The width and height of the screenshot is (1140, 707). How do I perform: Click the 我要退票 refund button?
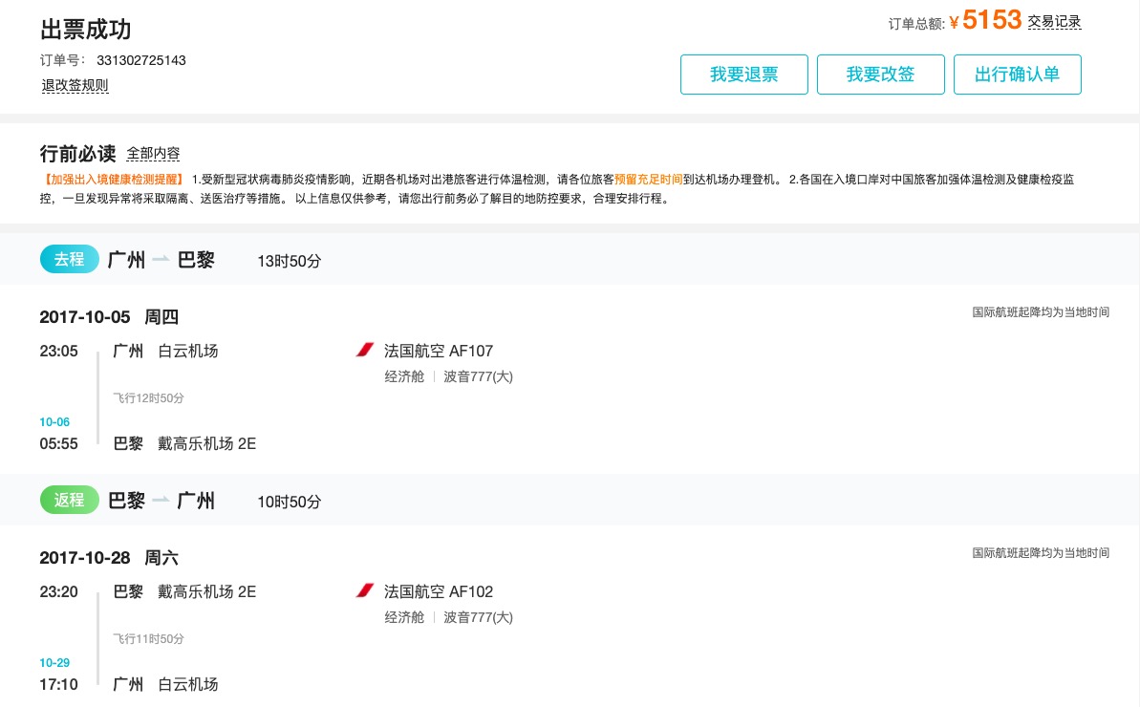(x=743, y=75)
